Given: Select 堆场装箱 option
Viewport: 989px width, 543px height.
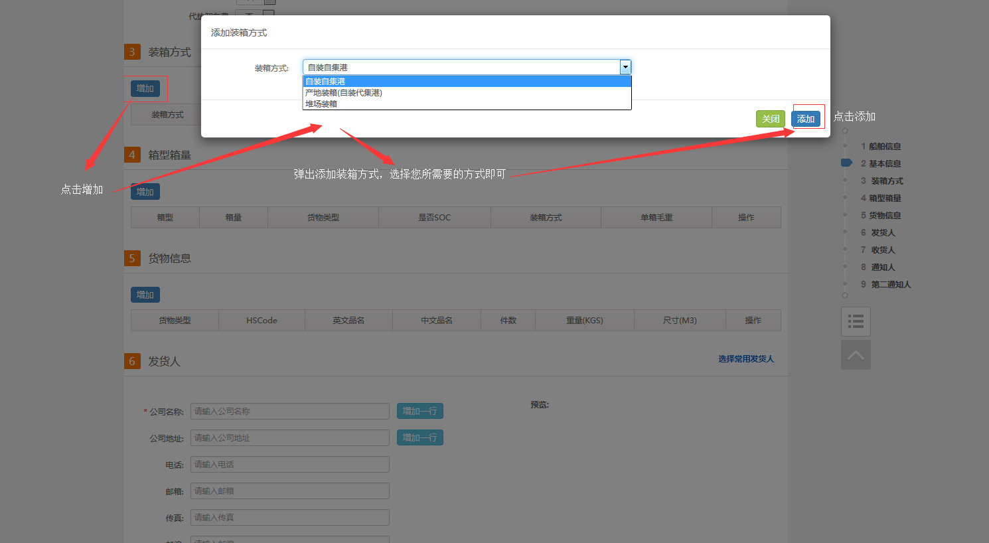Looking at the screenshot, I should coord(466,104).
